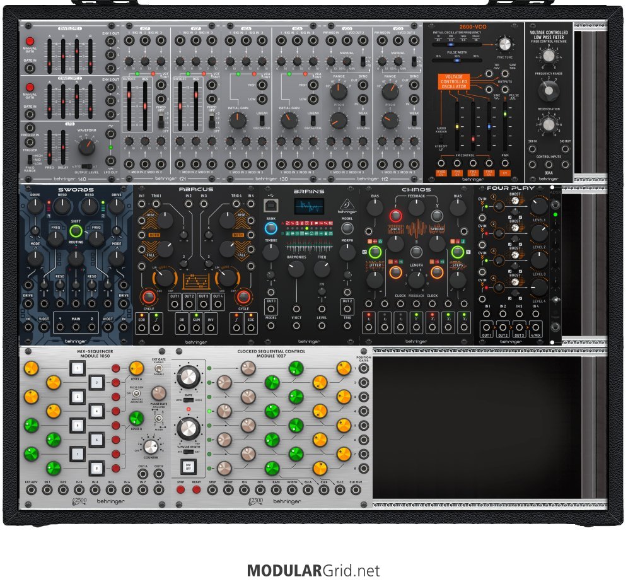Viewport: 628px width, 584px height.
Task: Click step button 5 on Mix-Sequencer
Action: [x=78, y=425]
